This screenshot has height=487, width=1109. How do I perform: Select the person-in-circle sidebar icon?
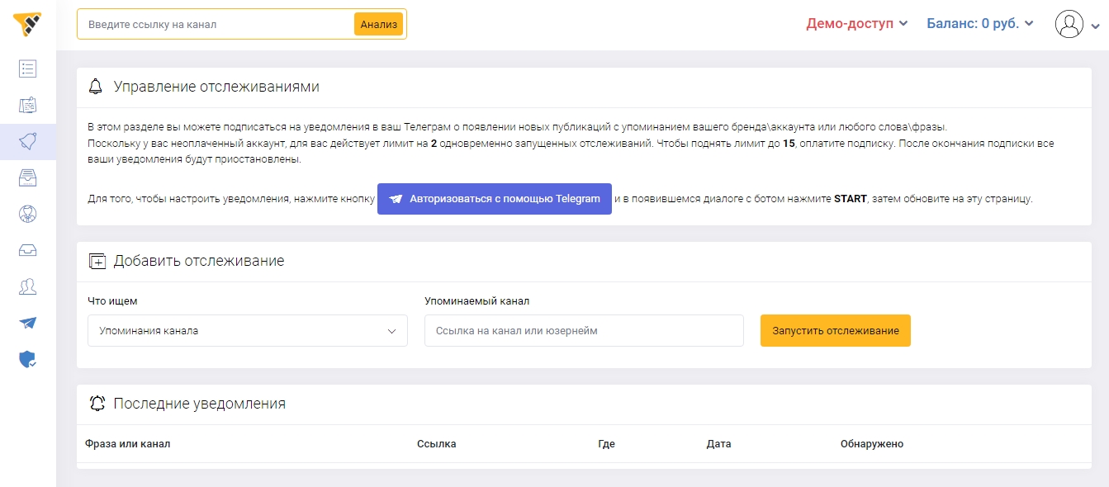(27, 214)
